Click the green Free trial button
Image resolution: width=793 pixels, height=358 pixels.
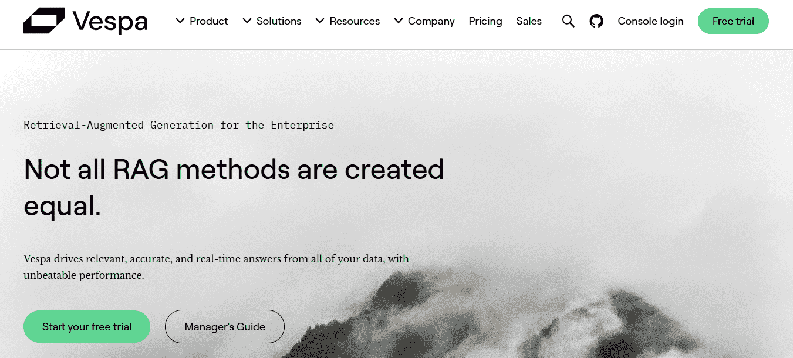(733, 21)
